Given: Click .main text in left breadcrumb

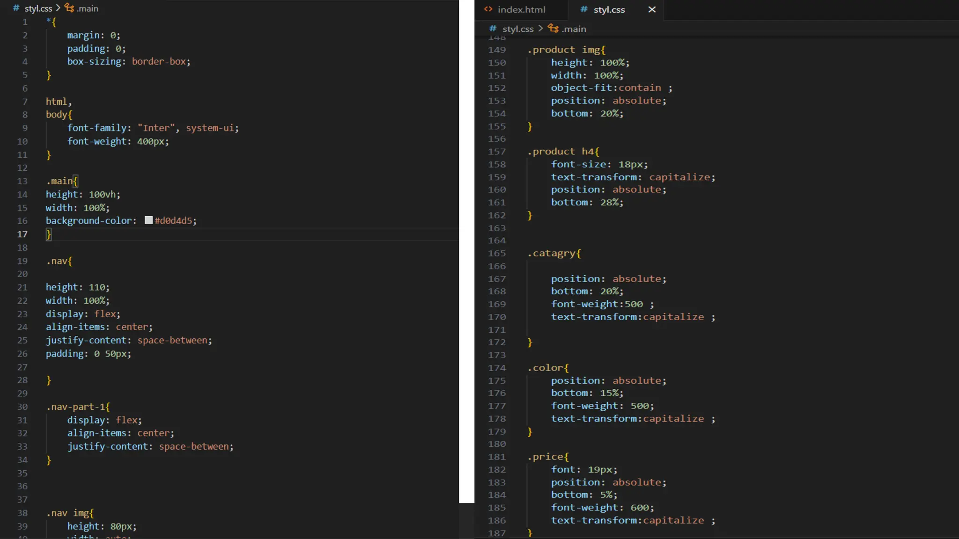Looking at the screenshot, I should click(x=88, y=8).
